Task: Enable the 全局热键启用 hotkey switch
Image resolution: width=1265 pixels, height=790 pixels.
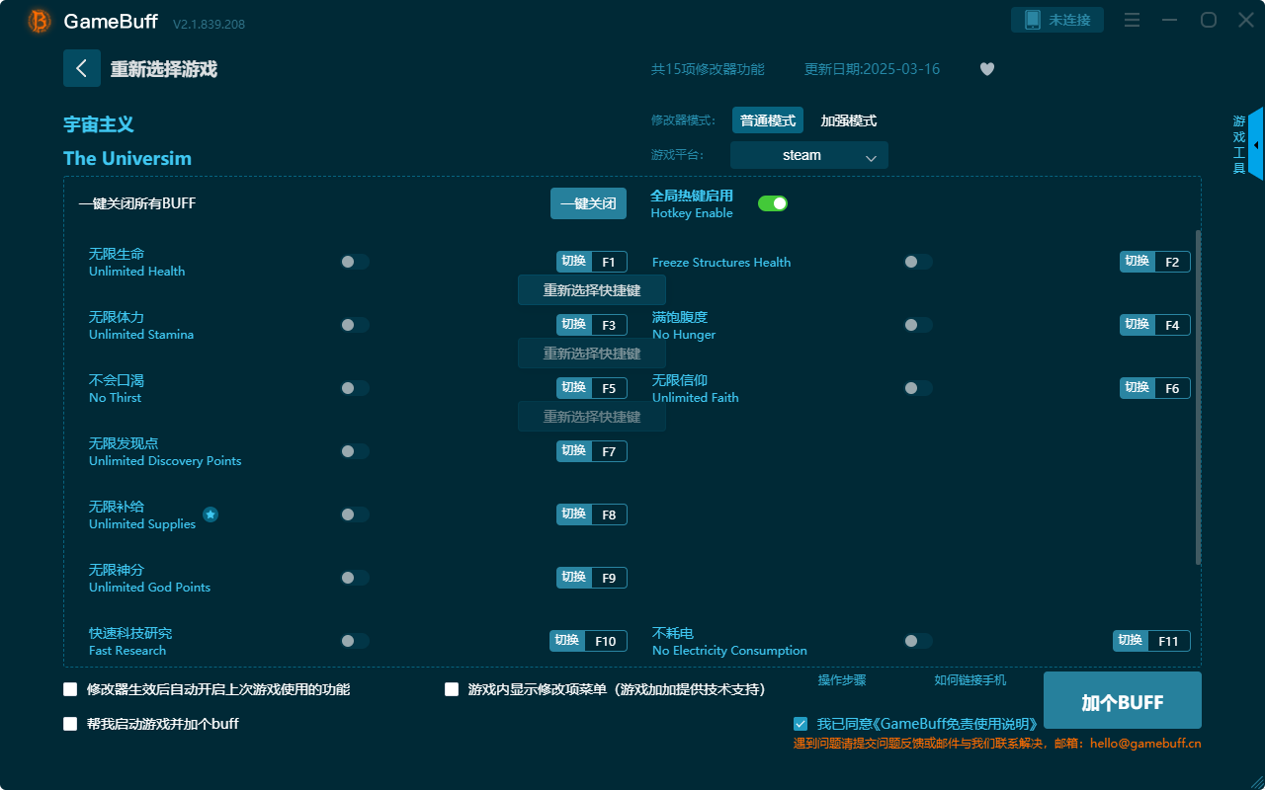Action: click(x=772, y=202)
